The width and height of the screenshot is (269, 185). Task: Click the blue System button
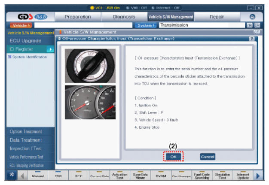(x=146, y=25)
